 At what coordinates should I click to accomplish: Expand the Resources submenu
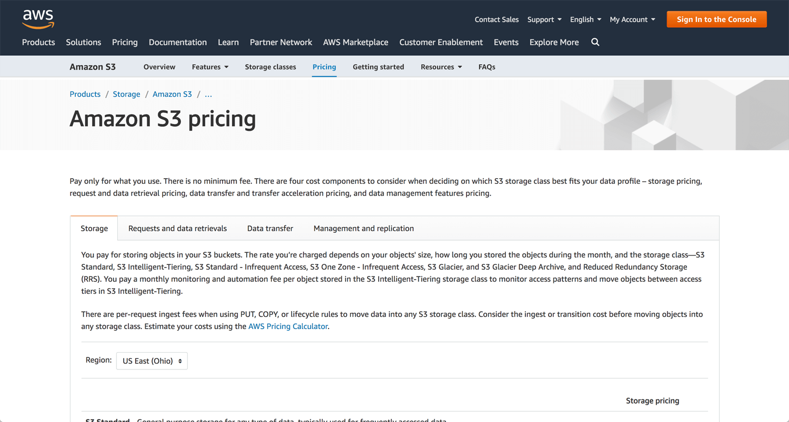coord(441,67)
